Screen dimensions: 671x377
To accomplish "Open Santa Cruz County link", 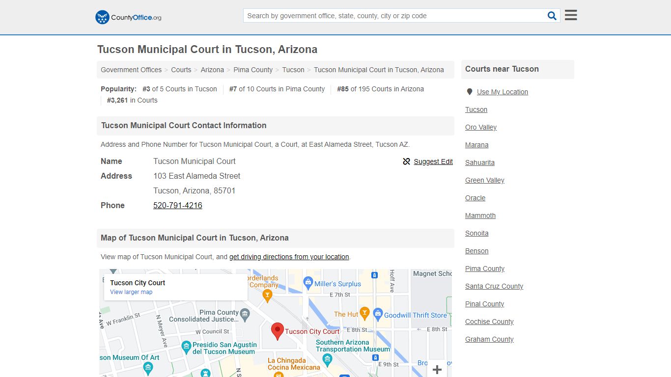I will pyautogui.click(x=494, y=286).
